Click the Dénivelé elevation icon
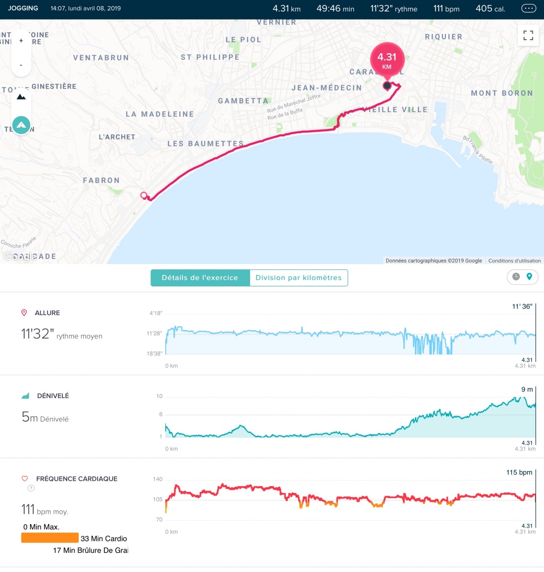The width and height of the screenshot is (544, 572). [x=25, y=396]
